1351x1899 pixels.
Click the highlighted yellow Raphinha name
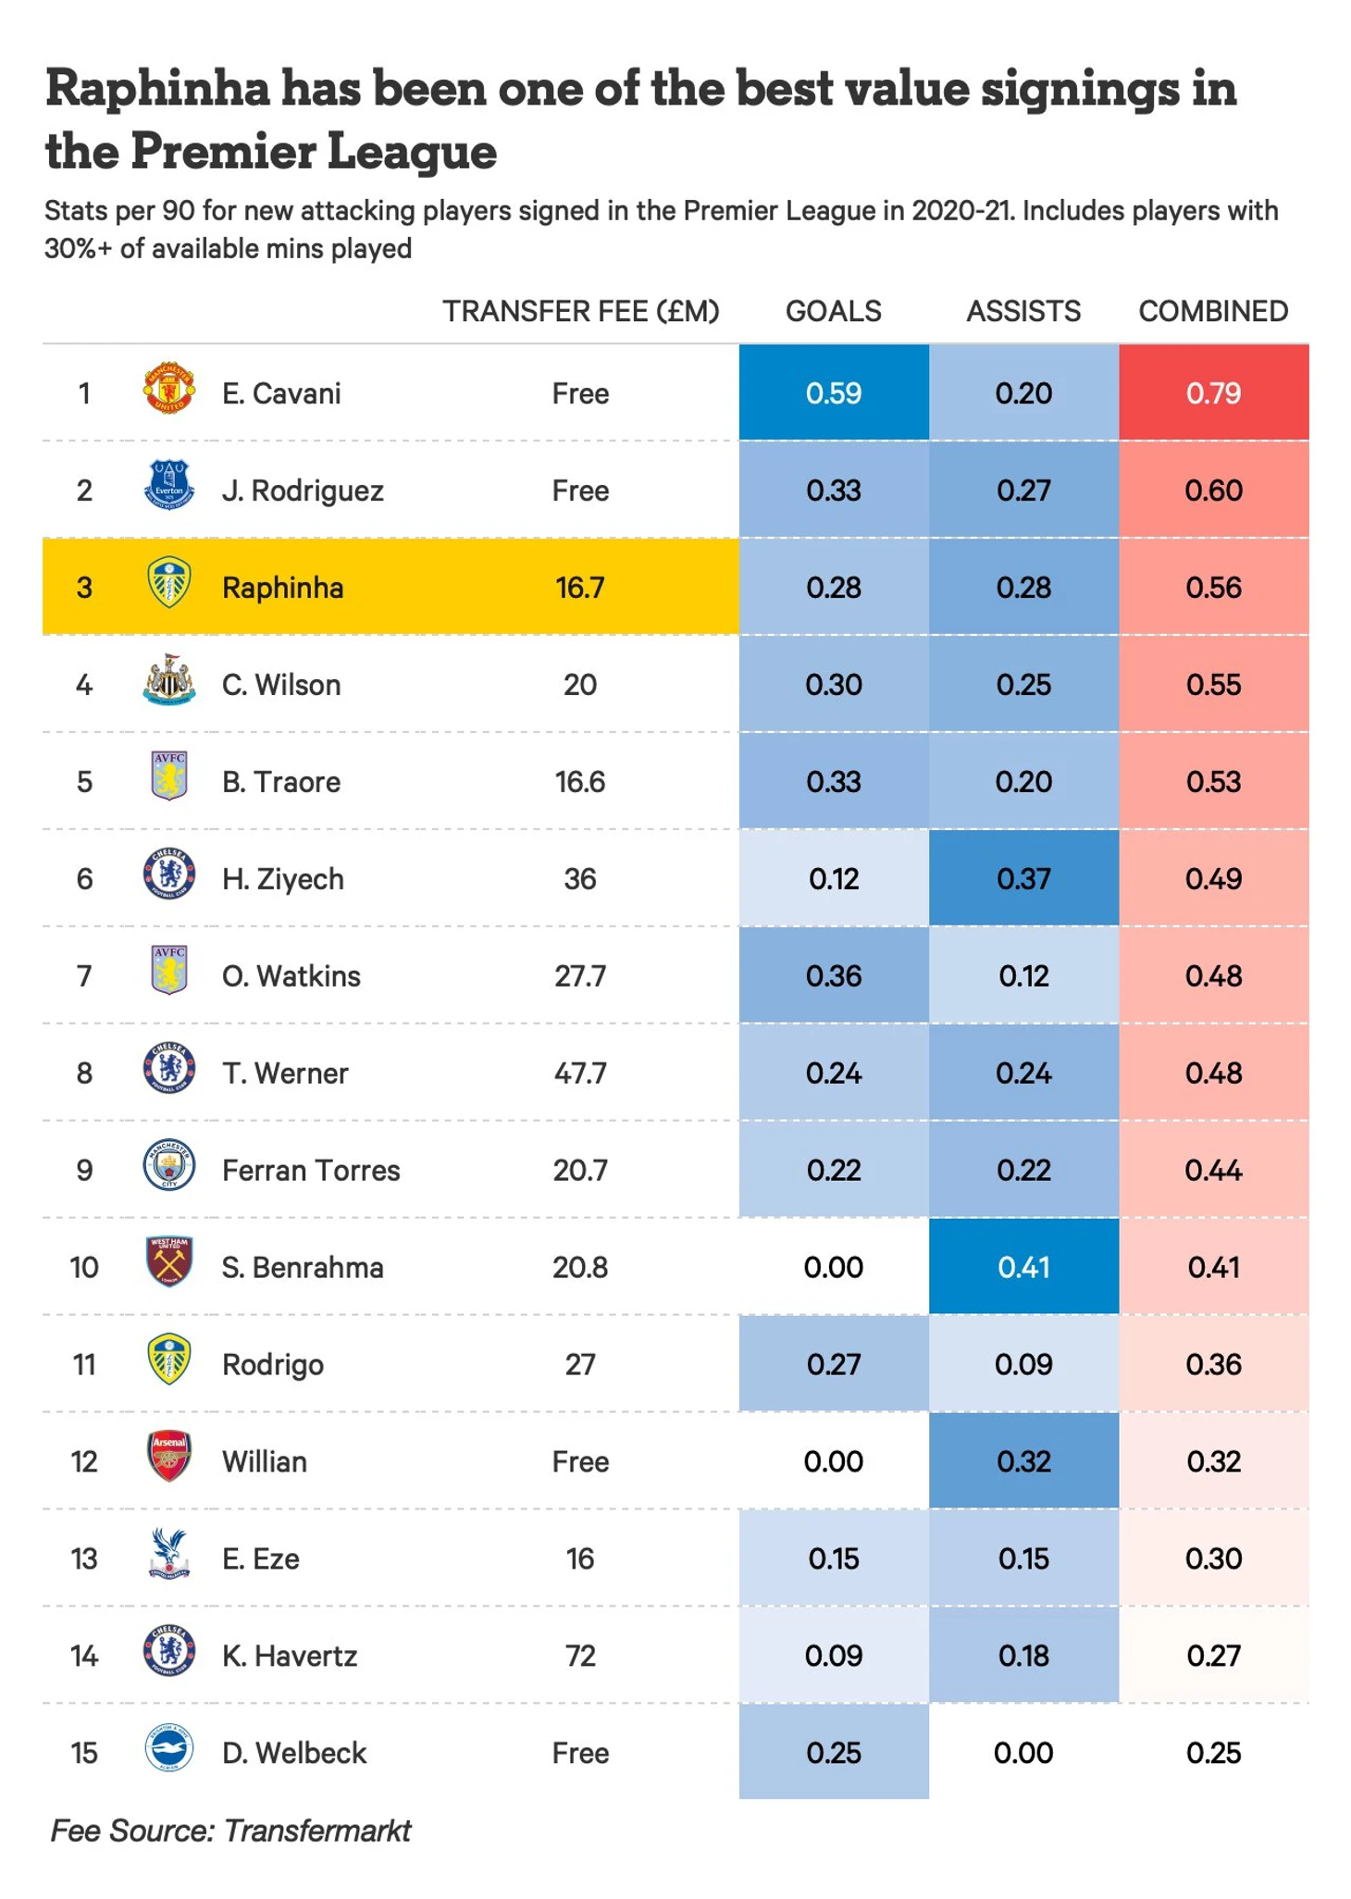[282, 588]
